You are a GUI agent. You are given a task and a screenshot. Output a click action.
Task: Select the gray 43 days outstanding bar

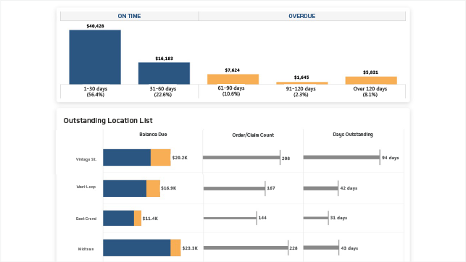point(321,248)
